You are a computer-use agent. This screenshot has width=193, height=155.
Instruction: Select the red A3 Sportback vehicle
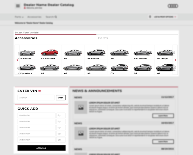tap(50, 52)
